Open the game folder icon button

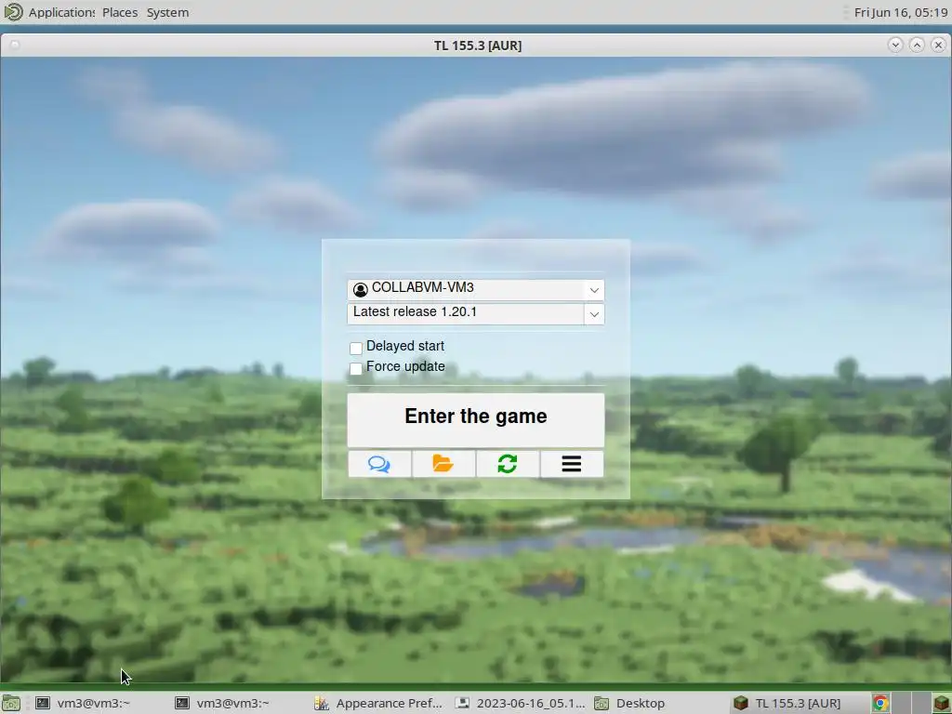(443, 465)
